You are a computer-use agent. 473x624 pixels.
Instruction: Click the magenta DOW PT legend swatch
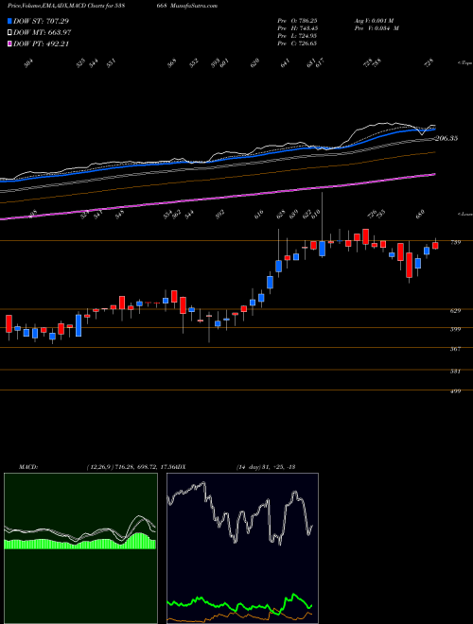click(9, 43)
